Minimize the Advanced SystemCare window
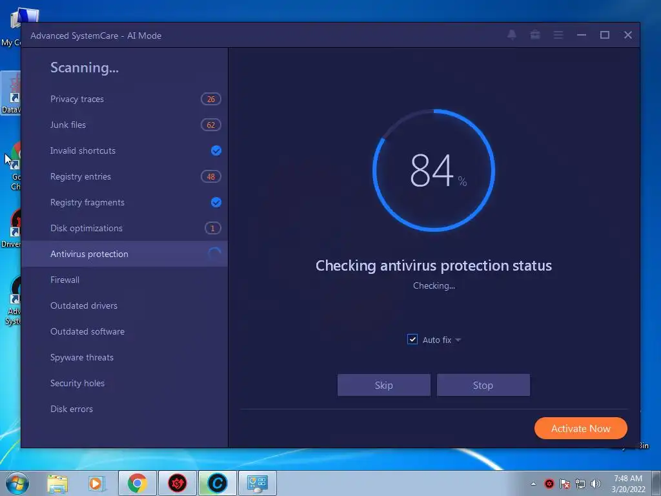Image resolution: width=661 pixels, height=496 pixels. pos(582,35)
